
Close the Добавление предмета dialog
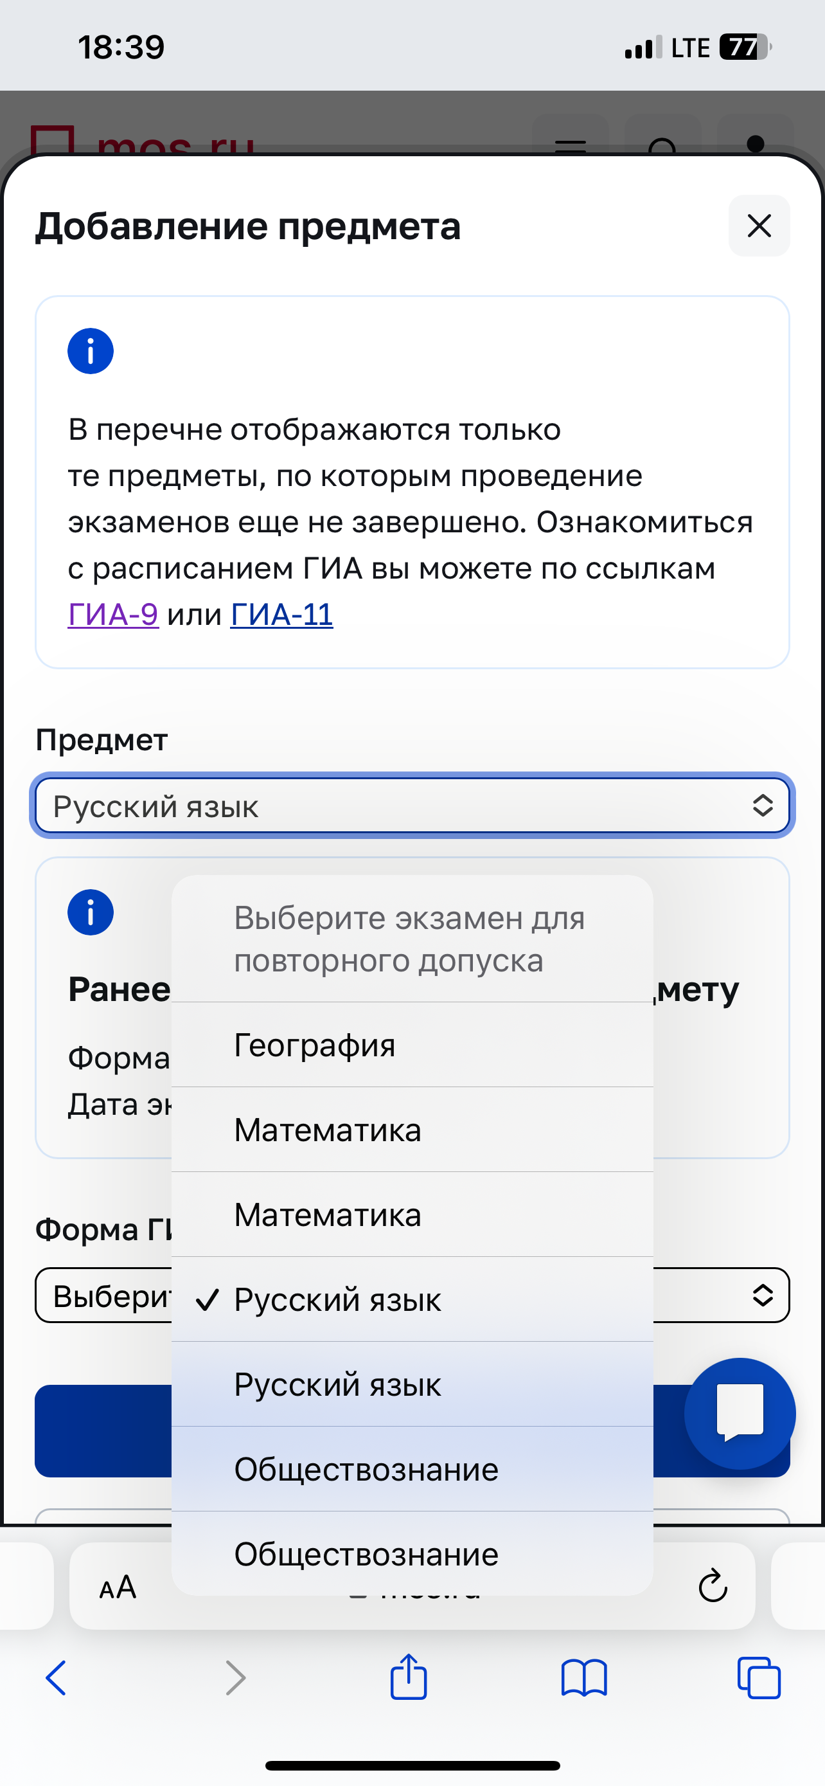pos(759,226)
